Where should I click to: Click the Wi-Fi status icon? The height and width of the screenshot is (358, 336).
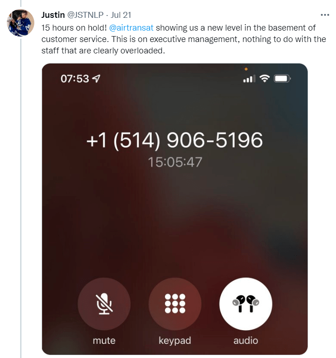[264, 79]
